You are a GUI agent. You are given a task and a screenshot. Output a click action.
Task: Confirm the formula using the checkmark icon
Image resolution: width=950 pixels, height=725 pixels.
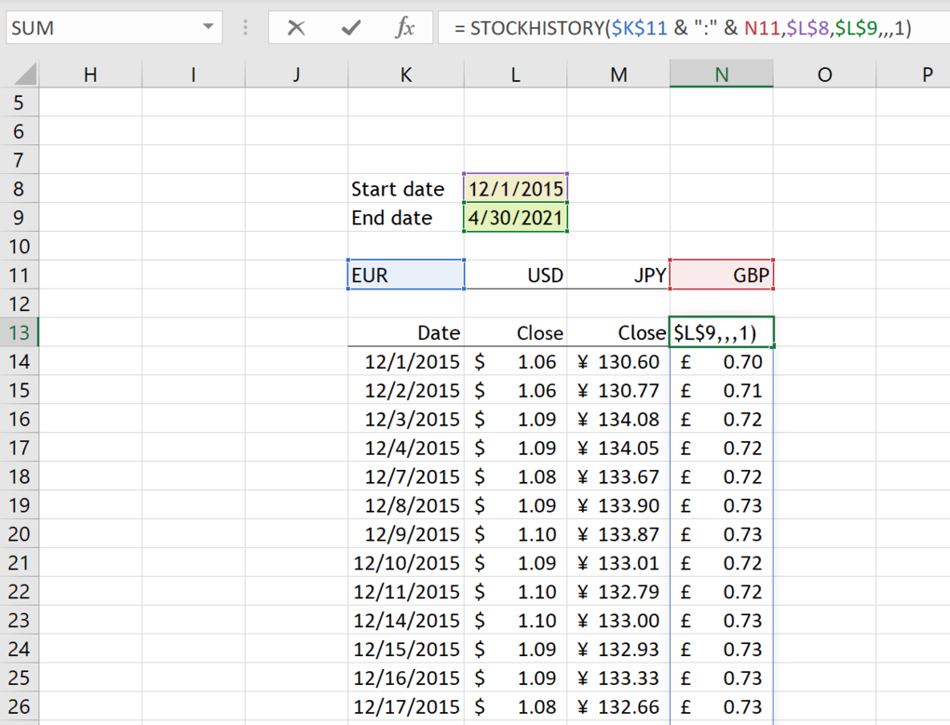point(350,28)
